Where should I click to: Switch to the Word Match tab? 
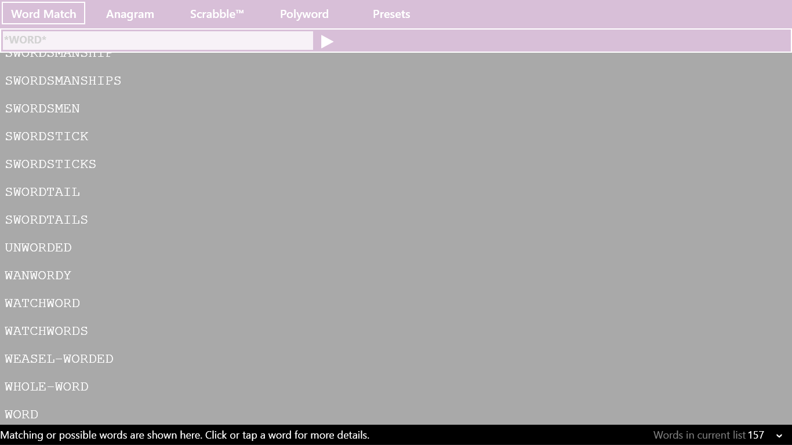(x=43, y=14)
